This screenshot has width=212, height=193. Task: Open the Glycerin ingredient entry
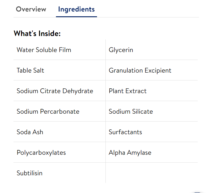click(121, 50)
